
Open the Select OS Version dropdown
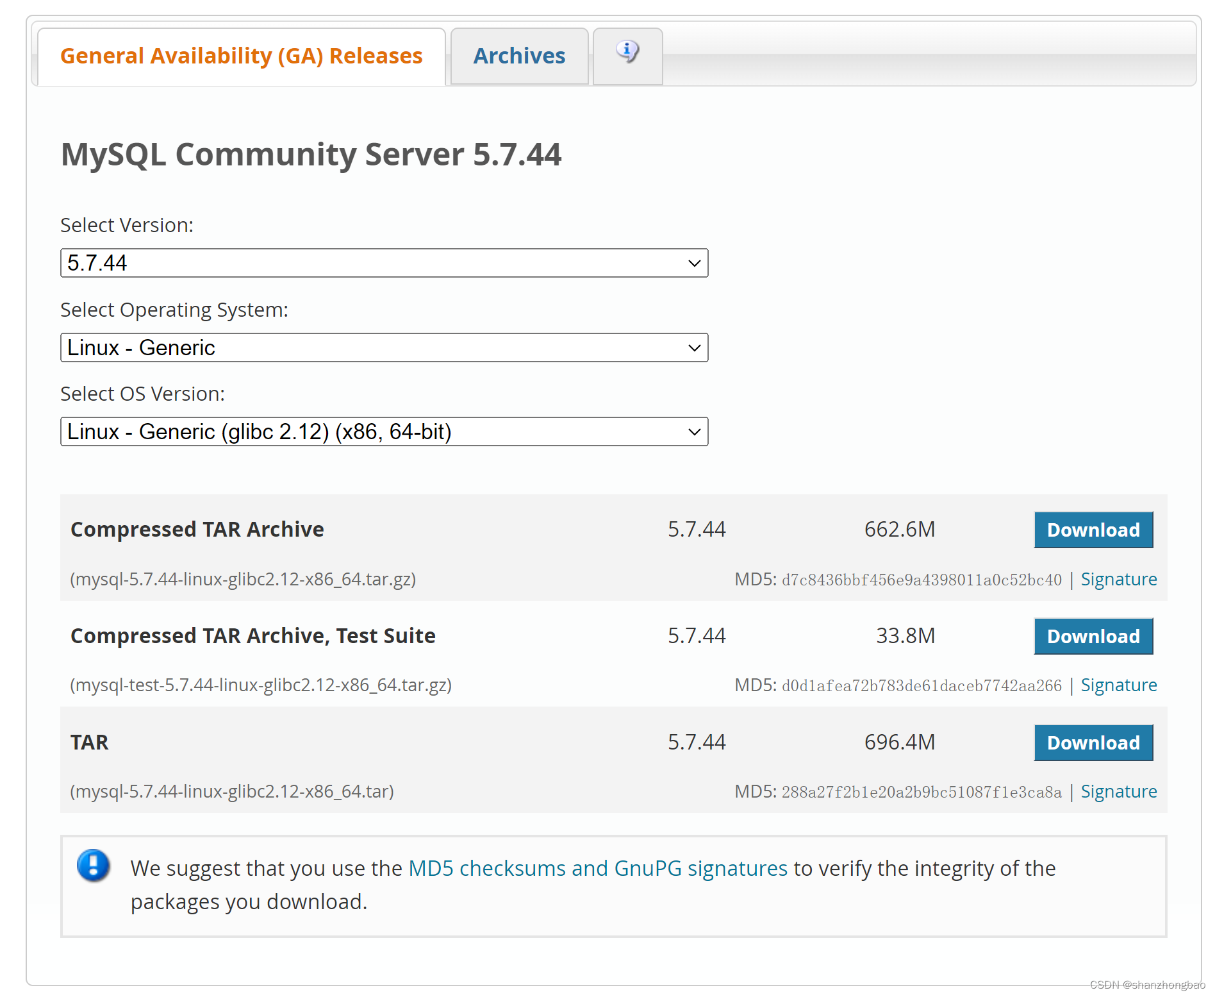point(383,431)
